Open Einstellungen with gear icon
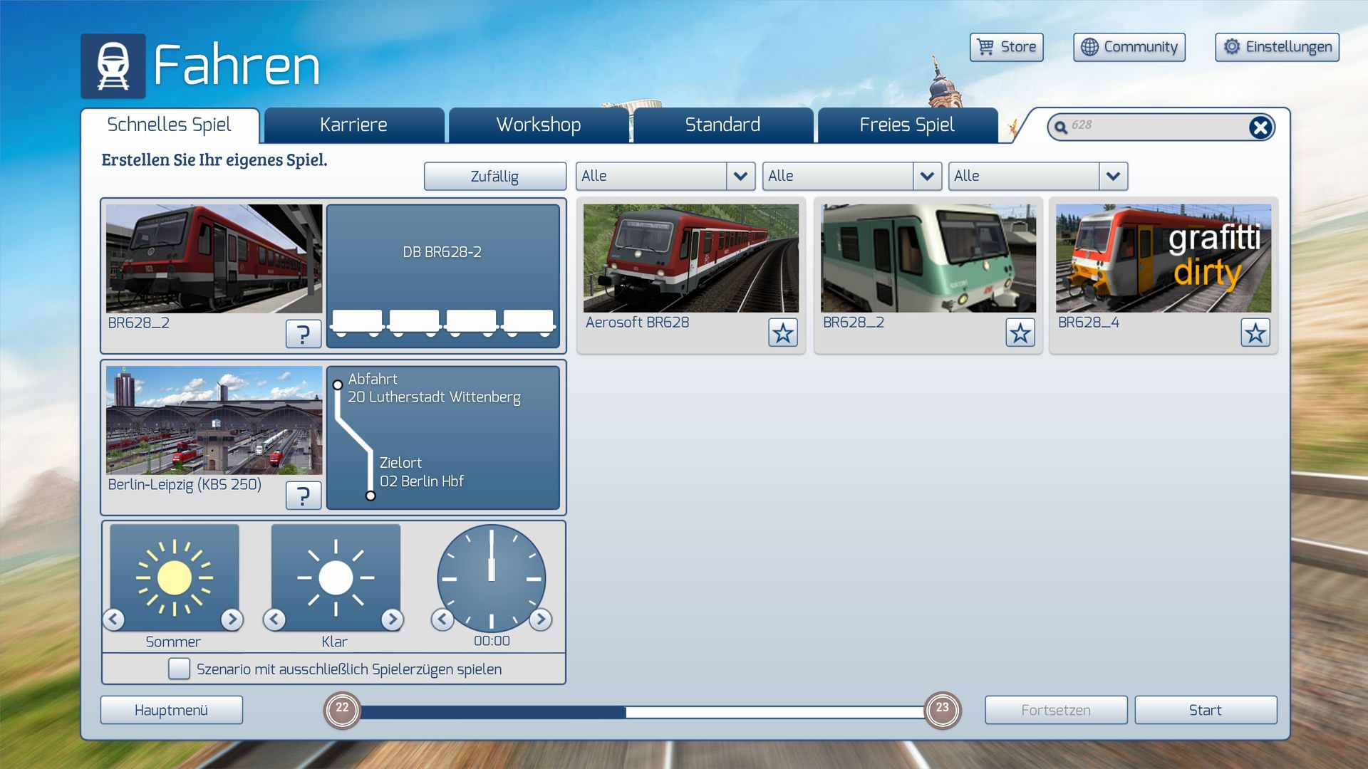Viewport: 1368px width, 769px height. coord(1277,47)
